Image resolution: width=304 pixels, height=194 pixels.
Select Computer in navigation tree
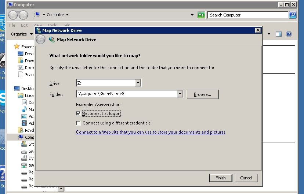(x=26, y=137)
